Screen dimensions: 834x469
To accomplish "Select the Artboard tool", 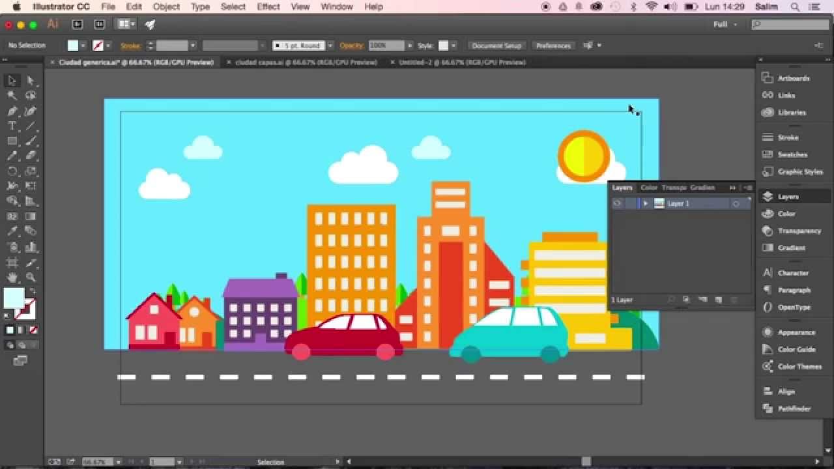I will pos(12,263).
